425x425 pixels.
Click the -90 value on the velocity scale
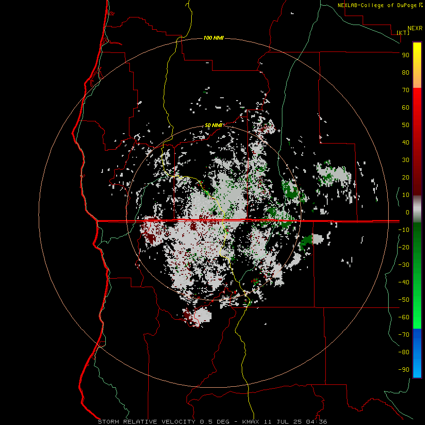(404, 370)
